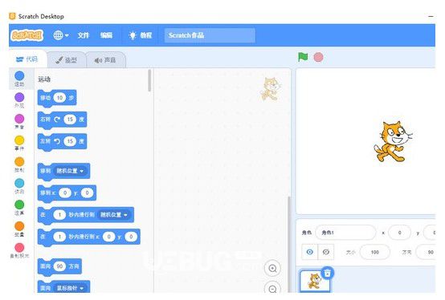The image size is (445, 300).
Task: Hide the sprite using the crossed-eye toggle
Action: 326,252
